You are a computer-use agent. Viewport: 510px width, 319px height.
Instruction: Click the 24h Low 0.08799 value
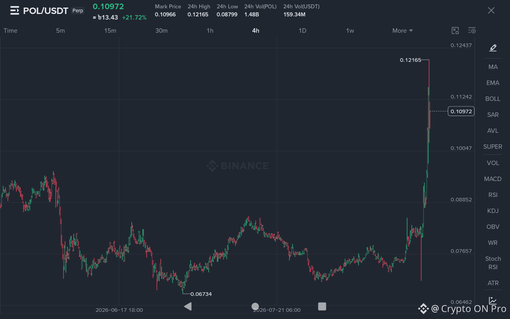click(227, 15)
